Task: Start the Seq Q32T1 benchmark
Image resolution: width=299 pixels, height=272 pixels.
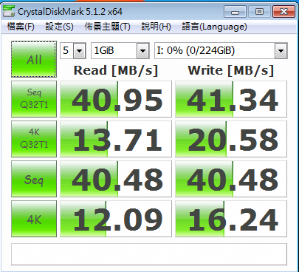Action: [x=34, y=99]
